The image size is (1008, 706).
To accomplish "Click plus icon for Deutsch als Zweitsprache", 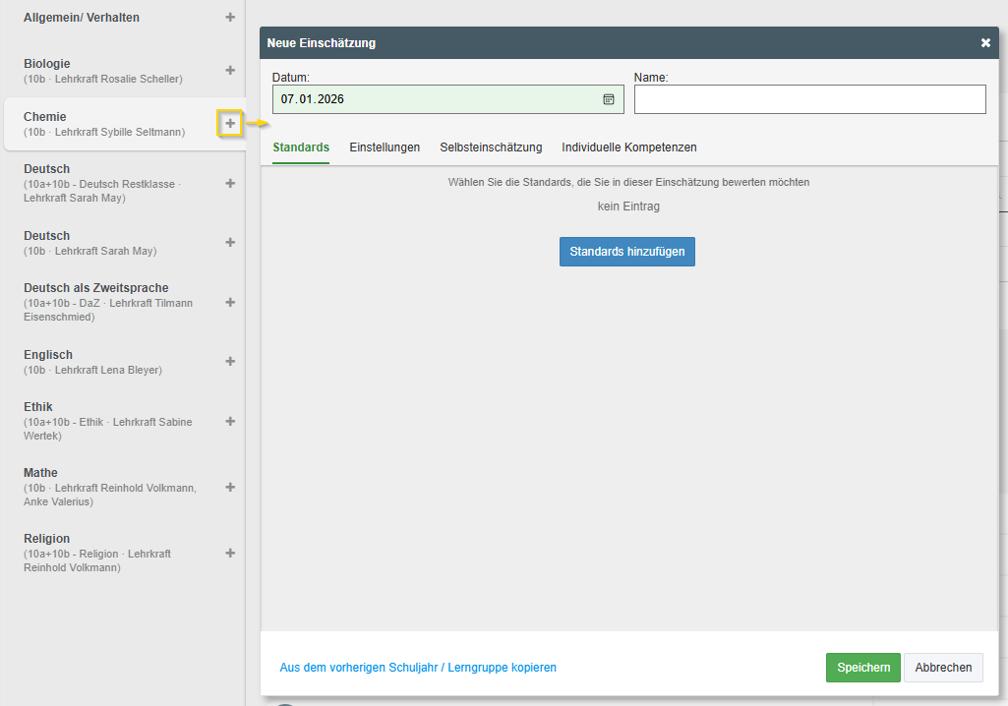I will pyautogui.click(x=230, y=302).
